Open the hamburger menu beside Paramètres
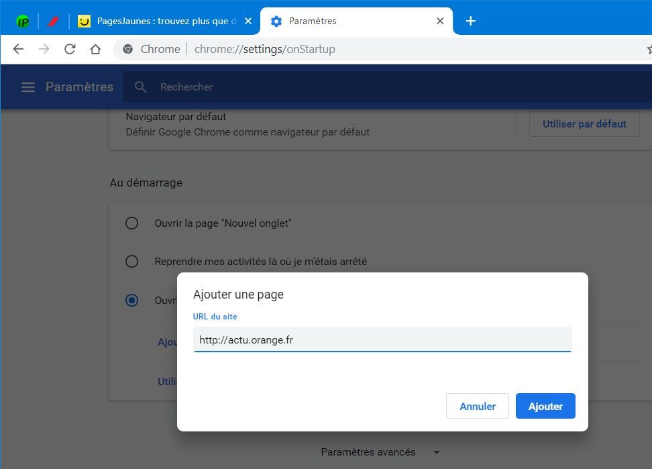Screen dimensions: 652x469 click(28, 87)
